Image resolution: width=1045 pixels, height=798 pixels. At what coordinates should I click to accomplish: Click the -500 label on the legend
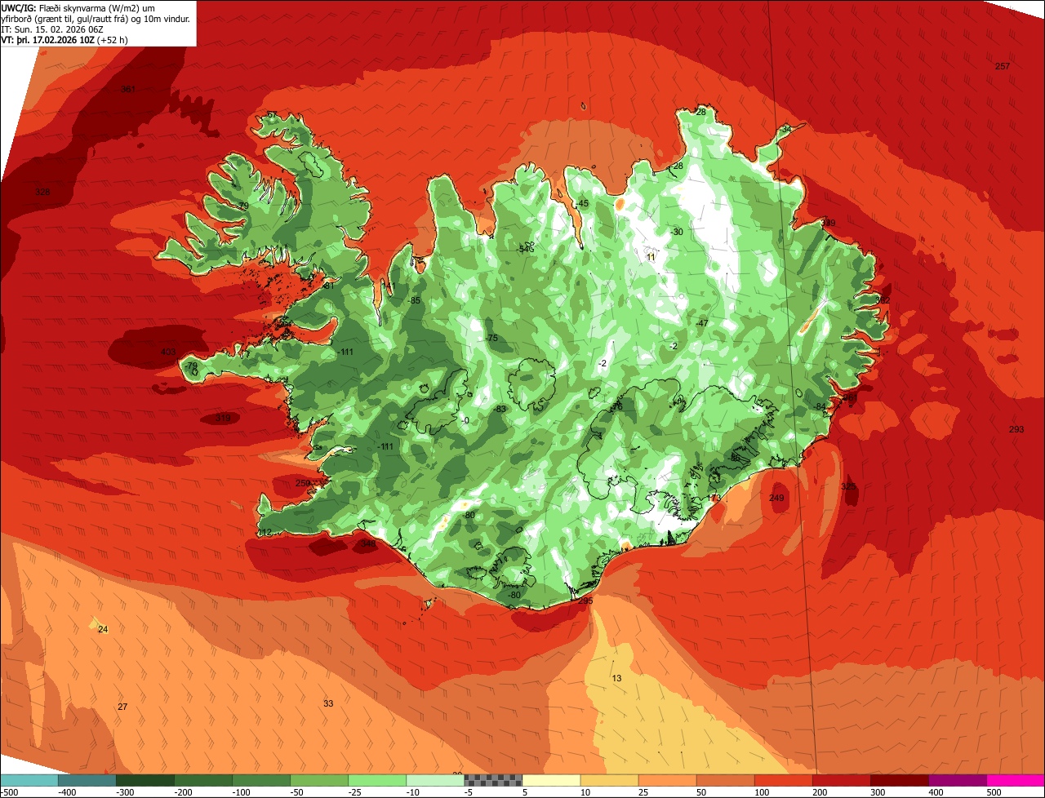pyautogui.click(x=10, y=792)
